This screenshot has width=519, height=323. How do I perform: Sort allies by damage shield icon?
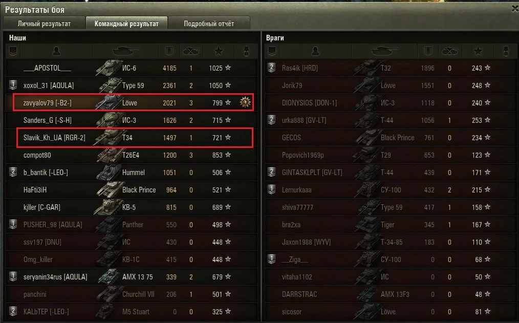(x=169, y=51)
